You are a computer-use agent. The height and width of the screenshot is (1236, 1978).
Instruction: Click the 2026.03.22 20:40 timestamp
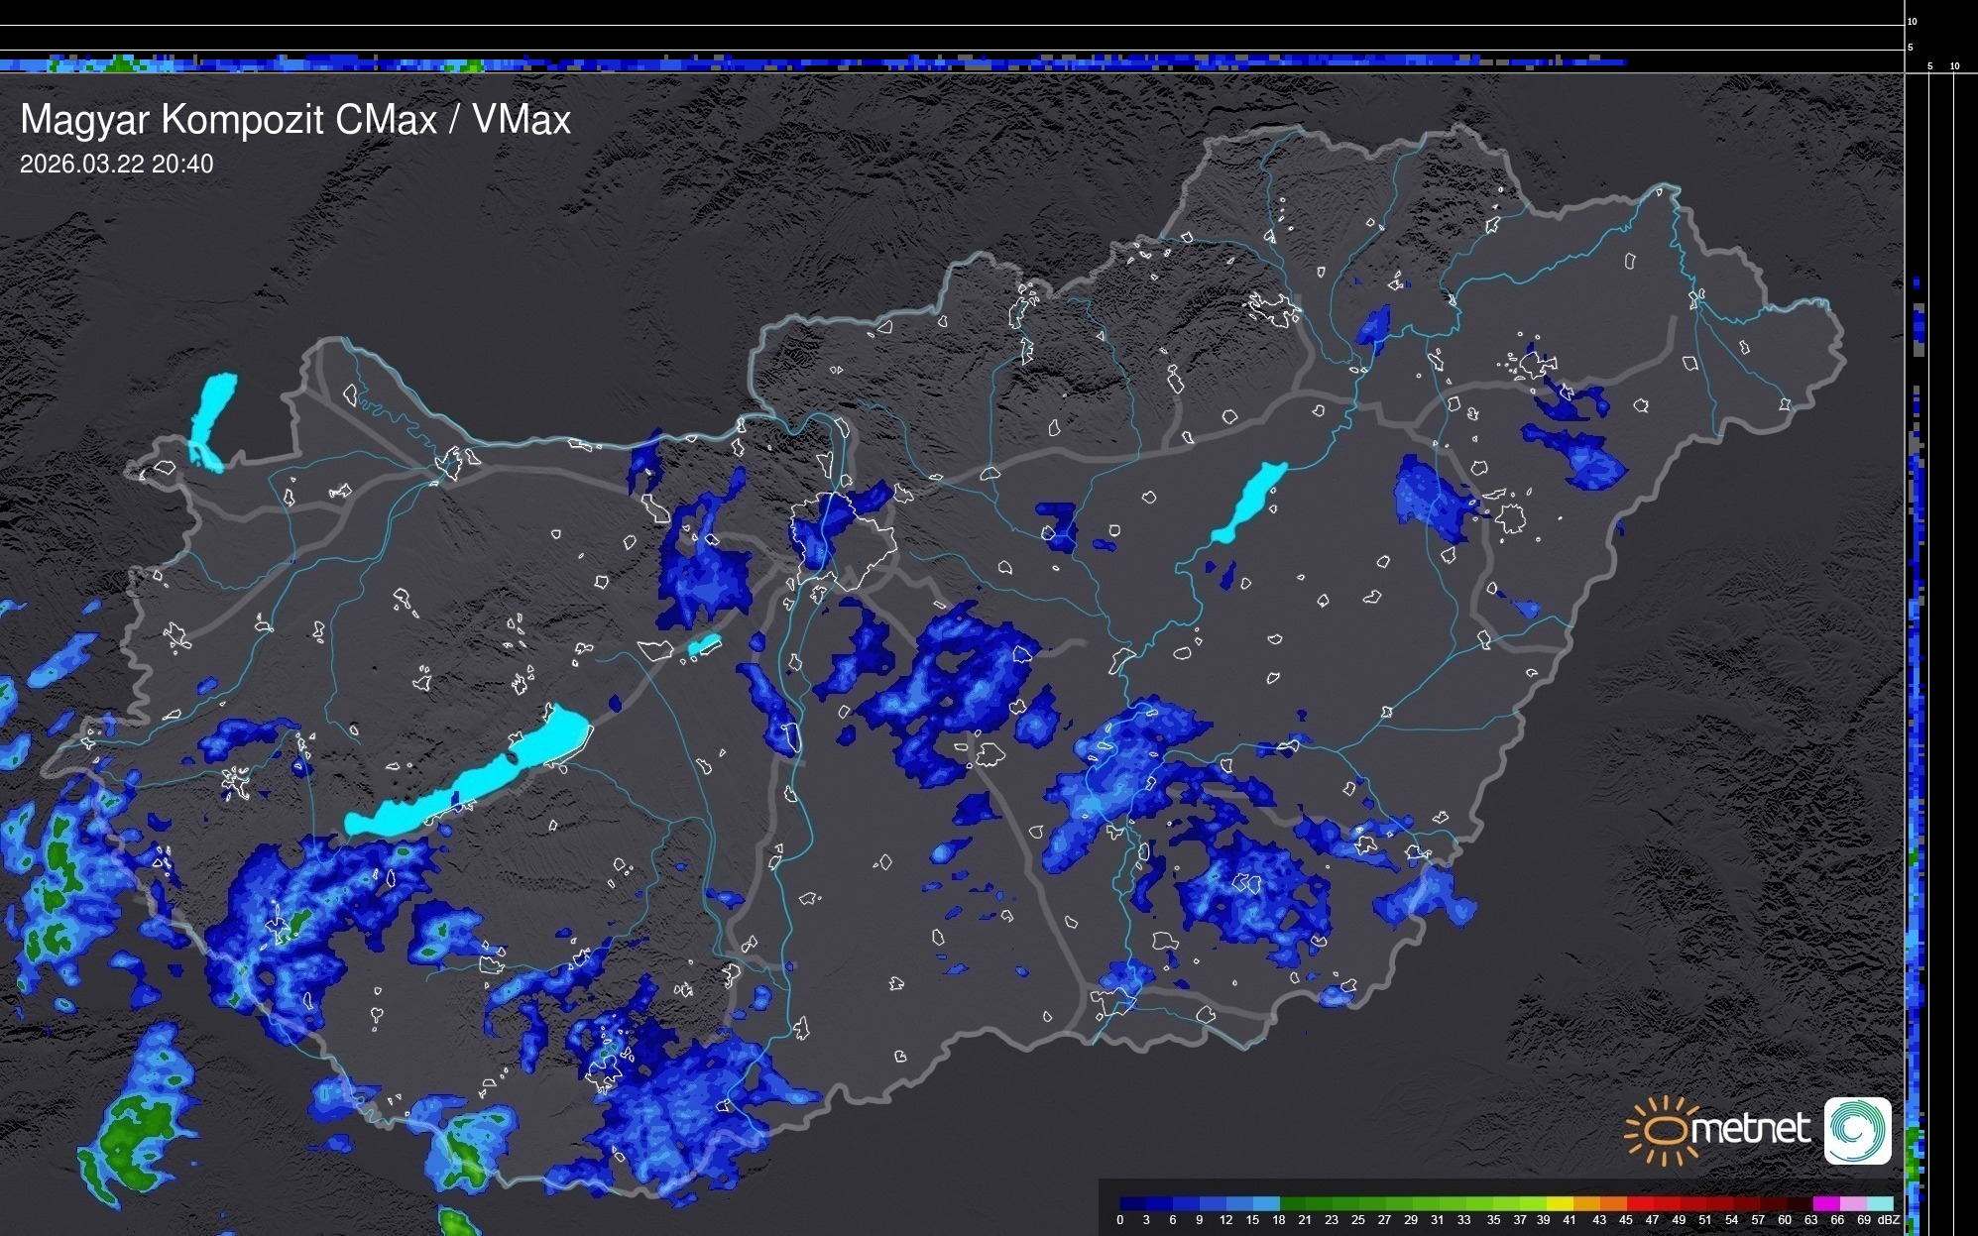pos(116,165)
